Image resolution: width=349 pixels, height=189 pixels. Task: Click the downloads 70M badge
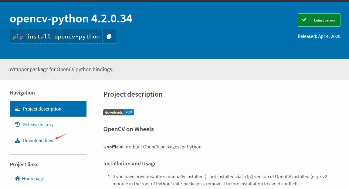coord(119,112)
